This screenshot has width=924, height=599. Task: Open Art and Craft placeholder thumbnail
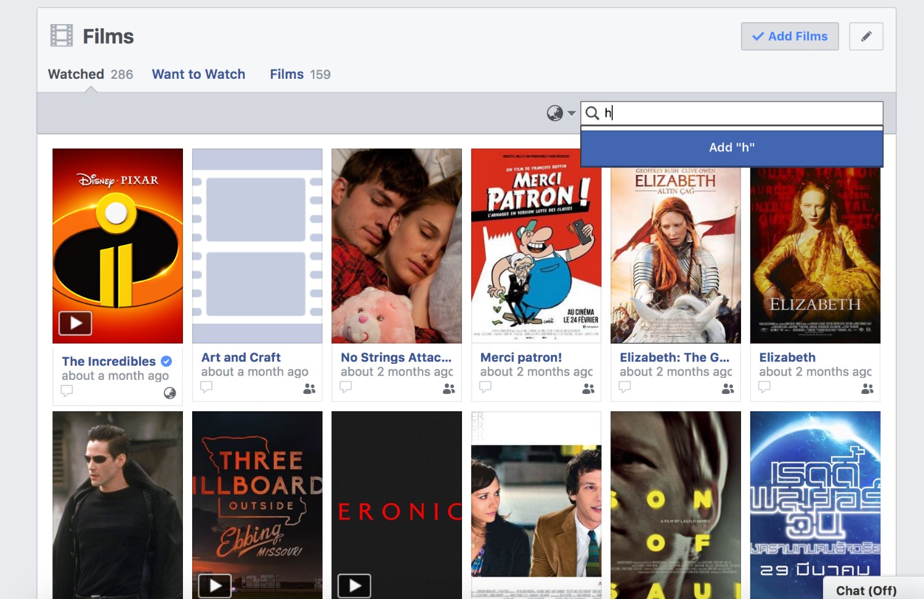257,246
